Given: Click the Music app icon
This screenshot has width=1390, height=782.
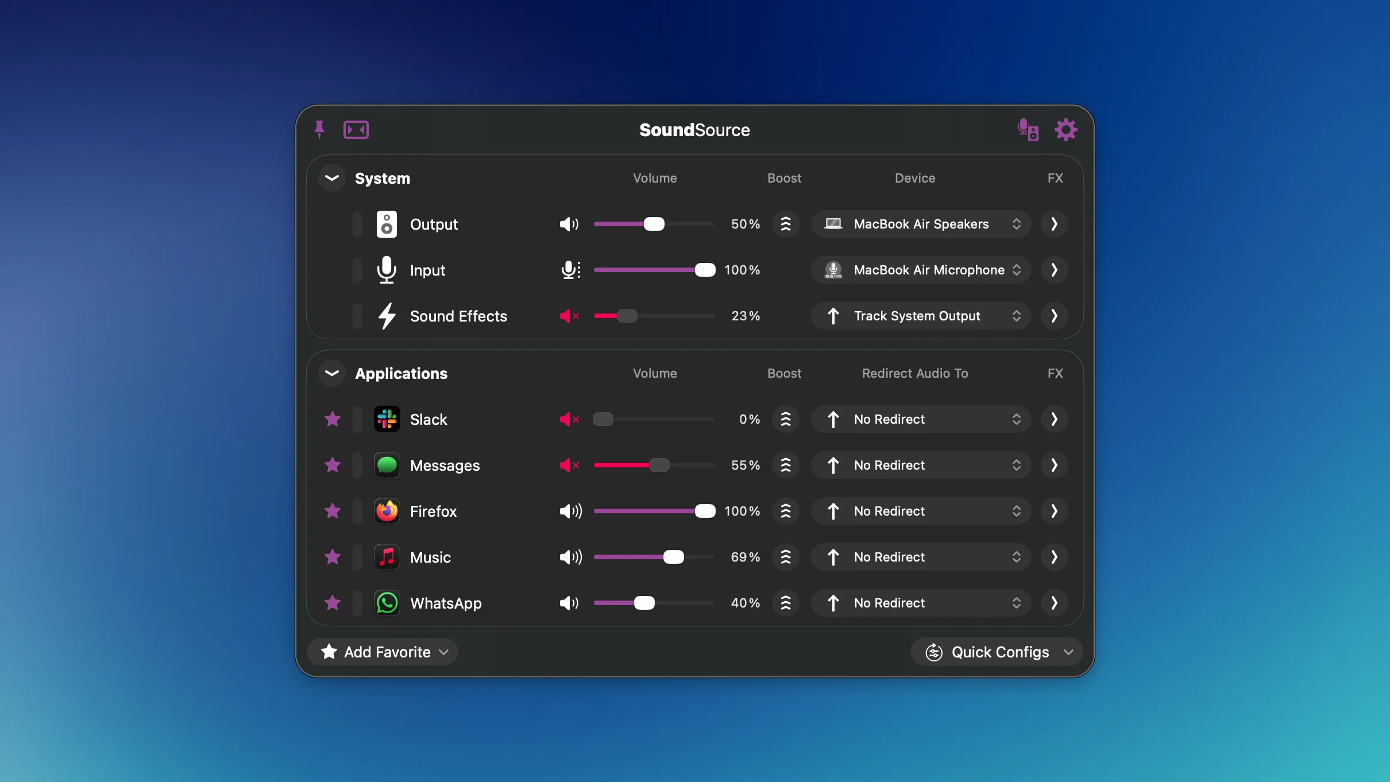Looking at the screenshot, I should [387, 557].
